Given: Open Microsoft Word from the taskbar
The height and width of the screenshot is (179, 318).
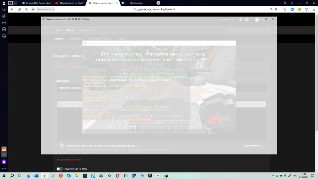Looking at the screenshot, I should click(x=36, y=176).
